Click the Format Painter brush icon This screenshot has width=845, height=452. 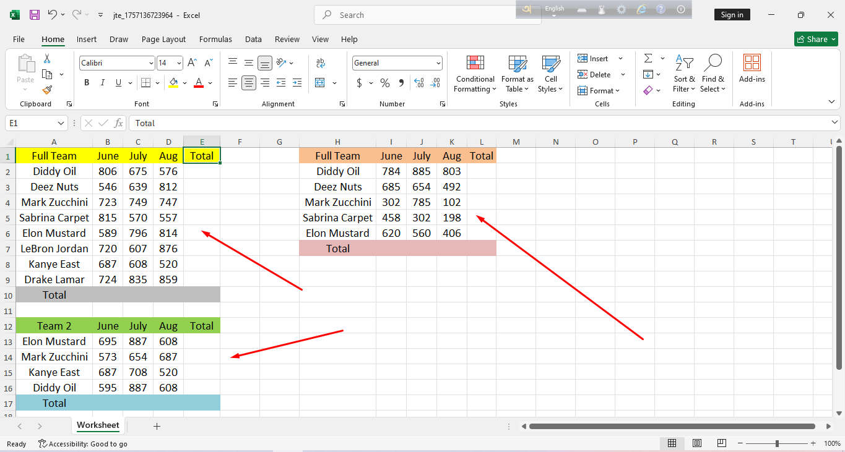47,90
